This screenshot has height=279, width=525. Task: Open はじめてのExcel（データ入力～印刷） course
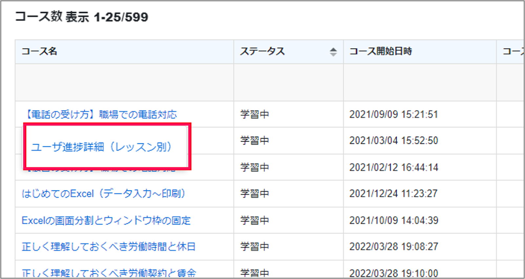pos(104,194)
